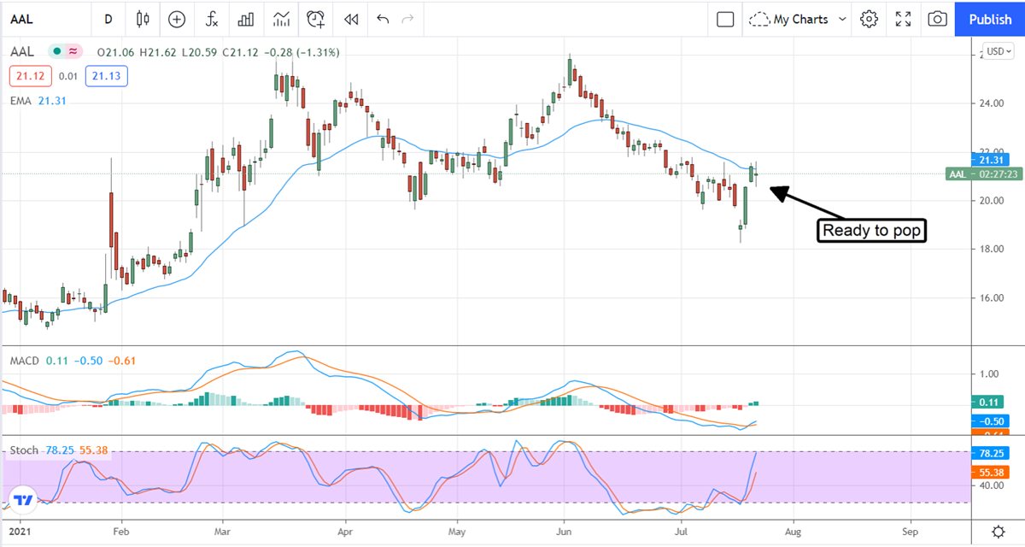Screen dimensions: 1025x547
Task: Undo the last chart action
Action: pyautogui.click(x=383, y=19)
